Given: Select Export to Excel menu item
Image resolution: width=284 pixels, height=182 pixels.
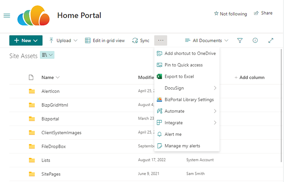Looking at the screenshot, I should (179, 76).
